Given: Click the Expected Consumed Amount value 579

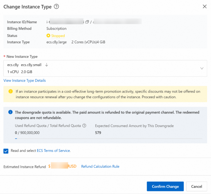Looking at the screenshot, I should [x=98, y=132].
